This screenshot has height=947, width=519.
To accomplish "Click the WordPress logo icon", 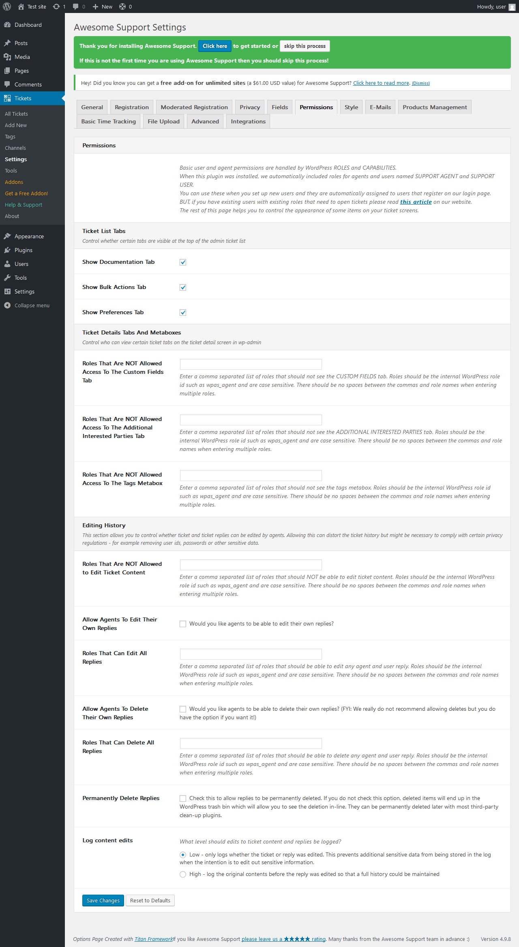I will coord(7,6).
